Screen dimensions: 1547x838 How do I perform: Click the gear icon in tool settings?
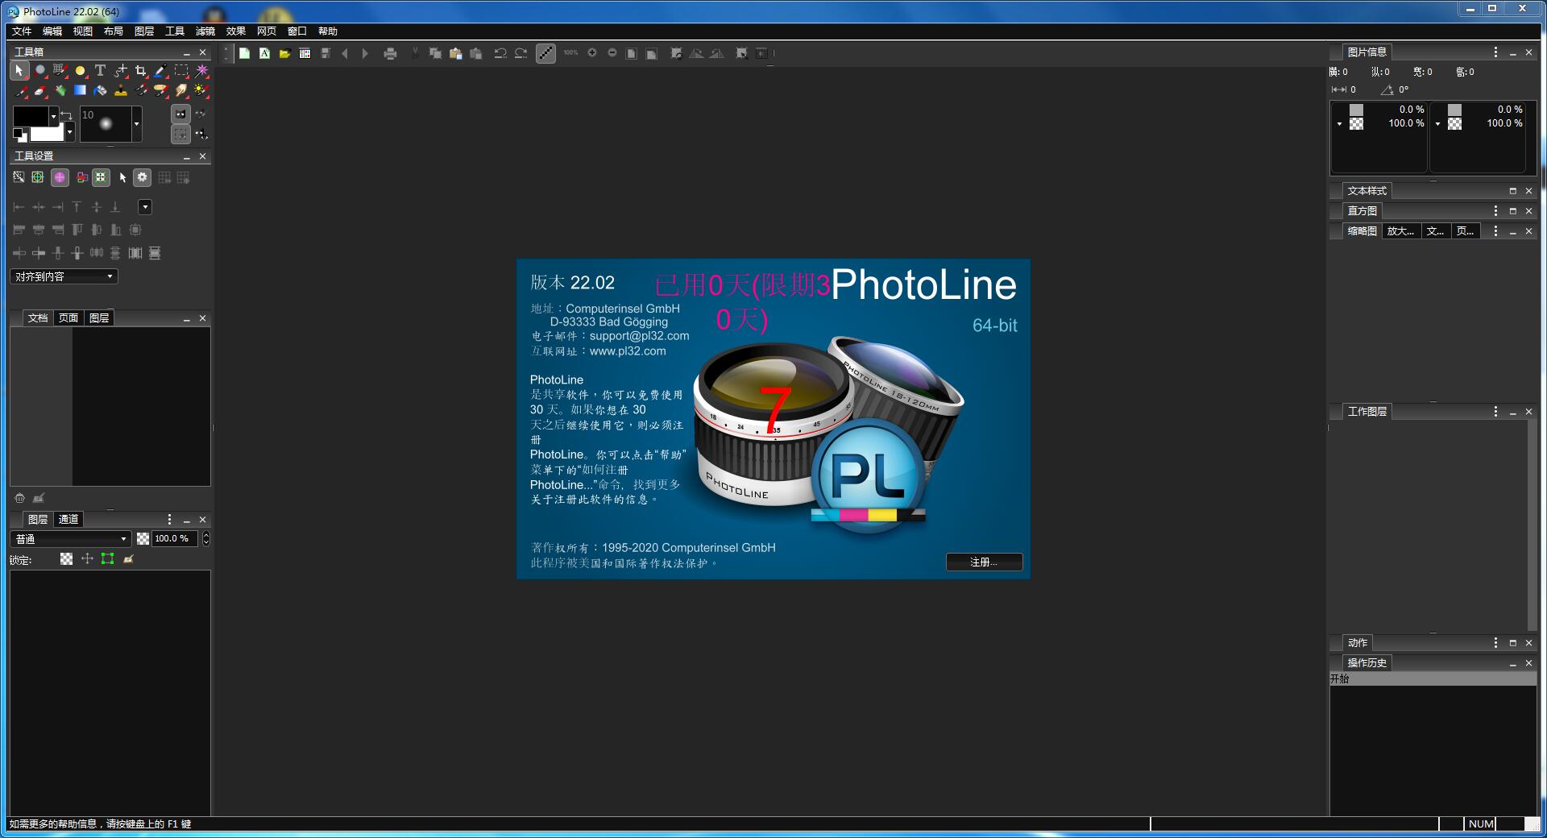coord(143,177)
